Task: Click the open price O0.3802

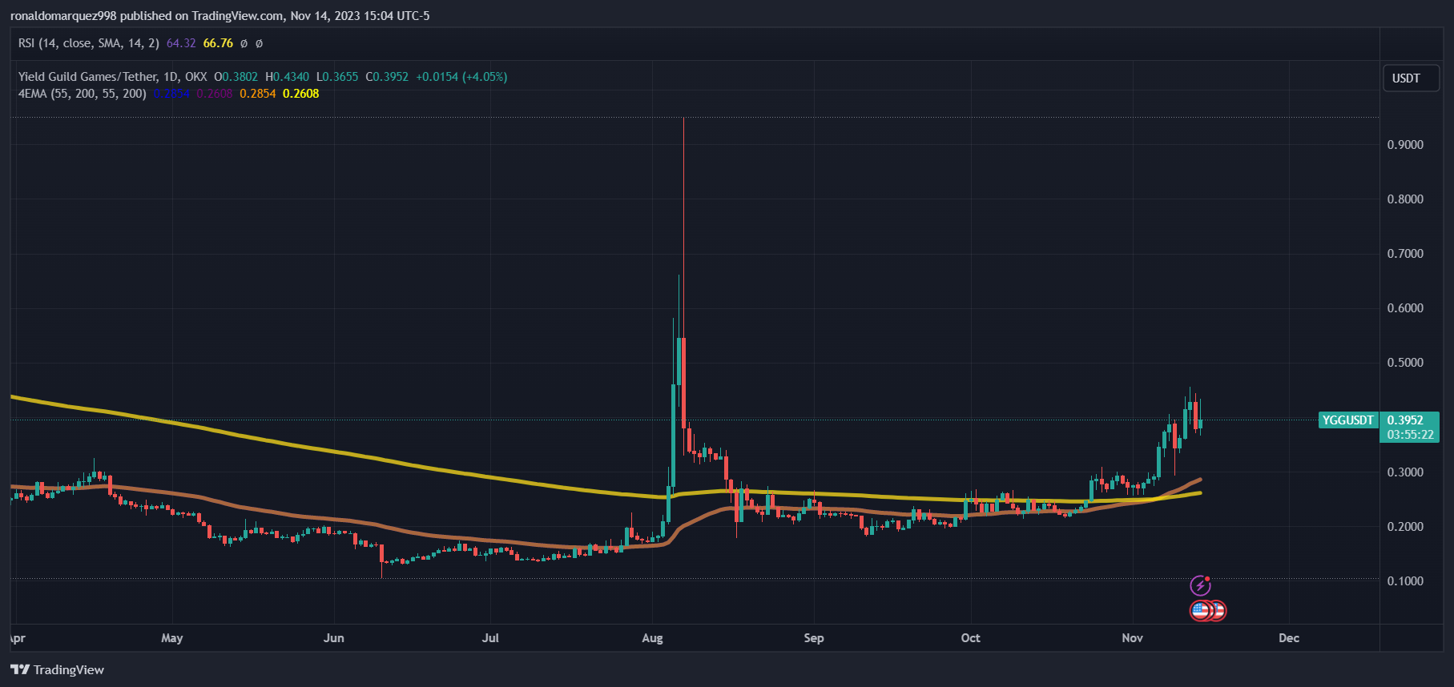Action: pos(236,77)
